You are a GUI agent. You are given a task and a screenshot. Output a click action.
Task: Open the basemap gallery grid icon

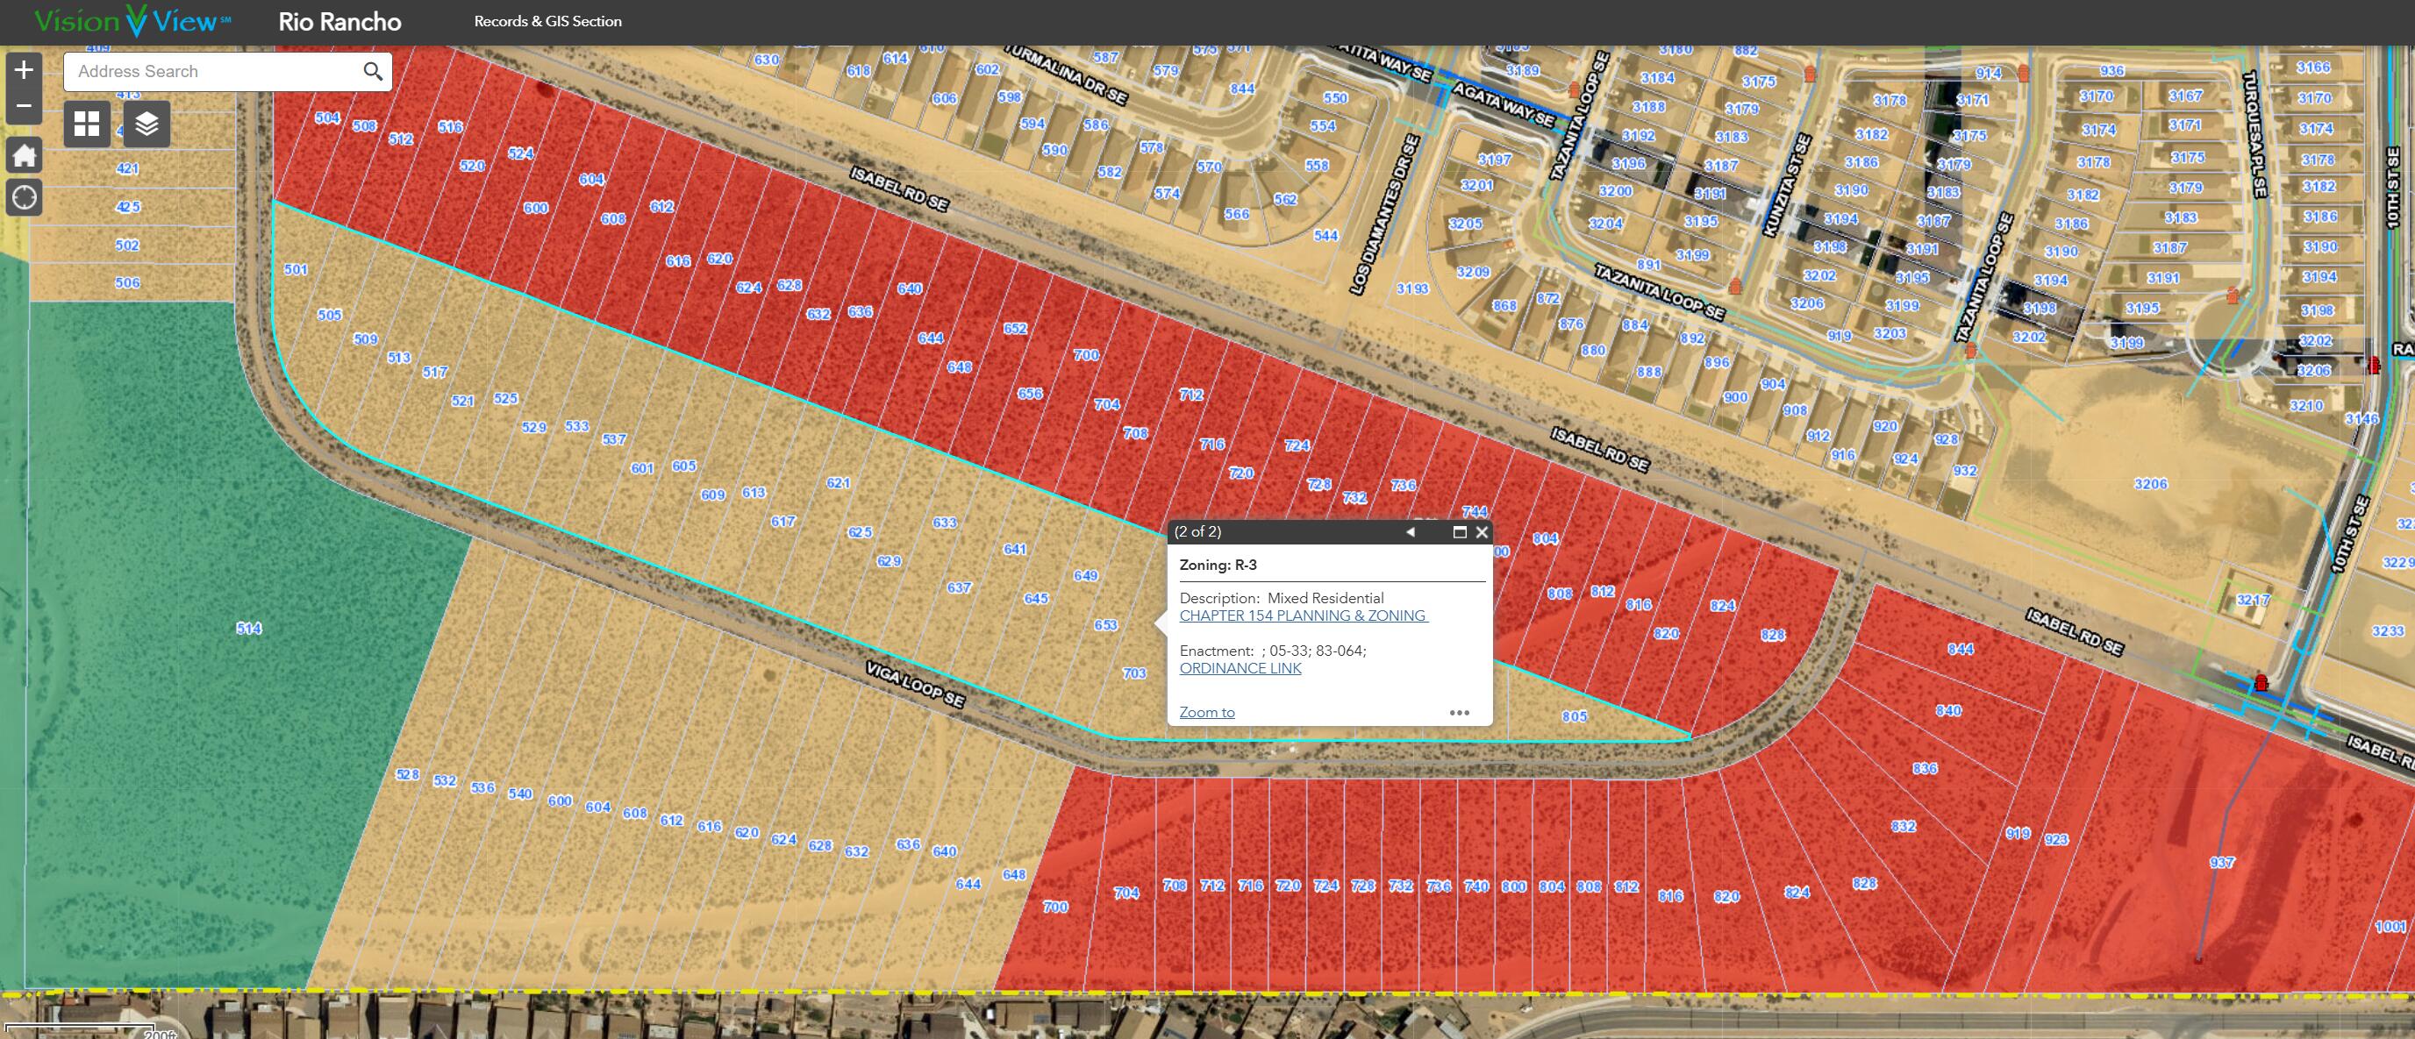pos(87,124)
